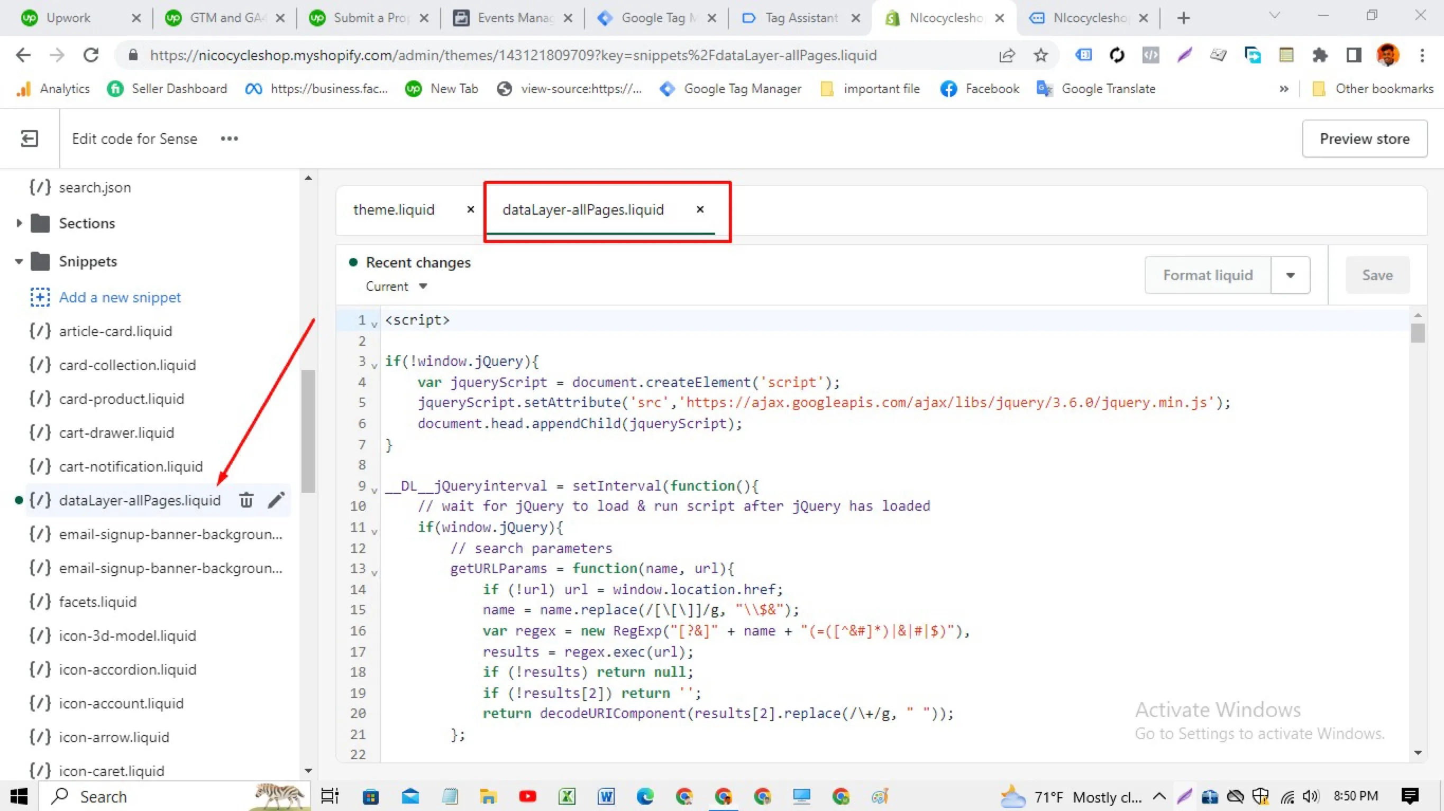Screen dimensions: 1444x811
Task: Click the Save button
Action: pos(1377,275)
